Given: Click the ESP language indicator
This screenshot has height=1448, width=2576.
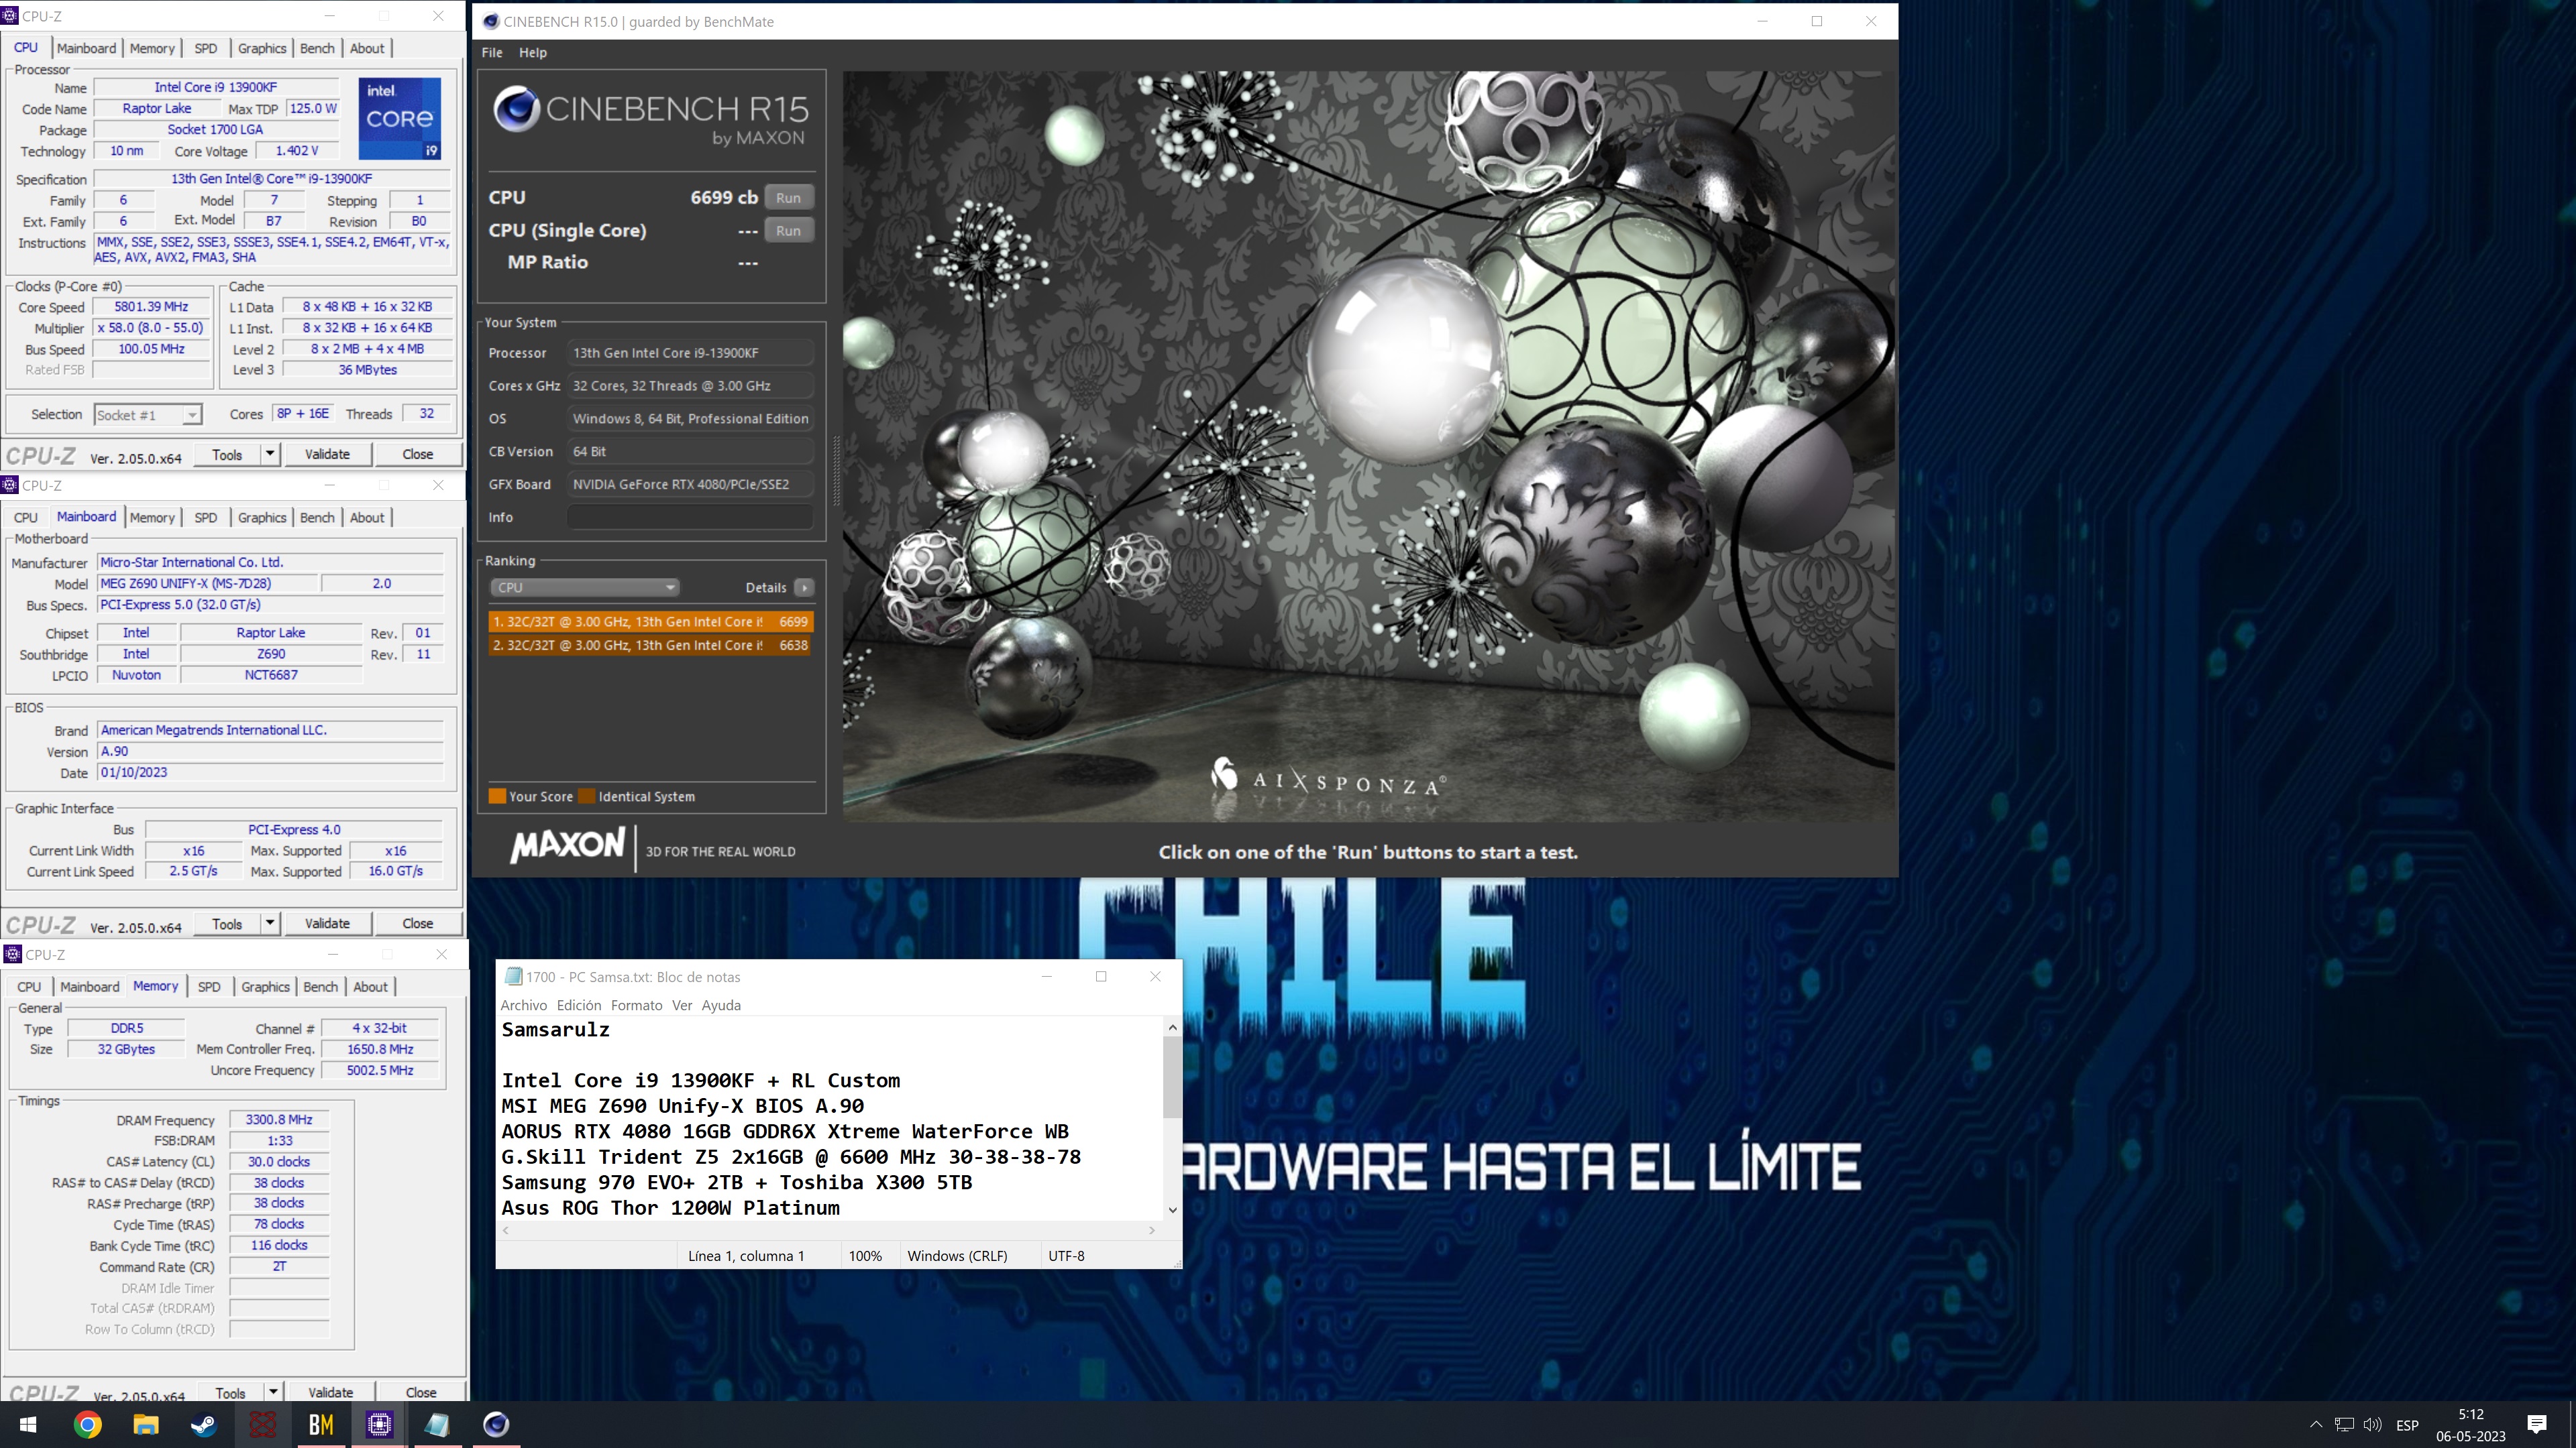Looking at the screenshot, I should point(2407,1425).
